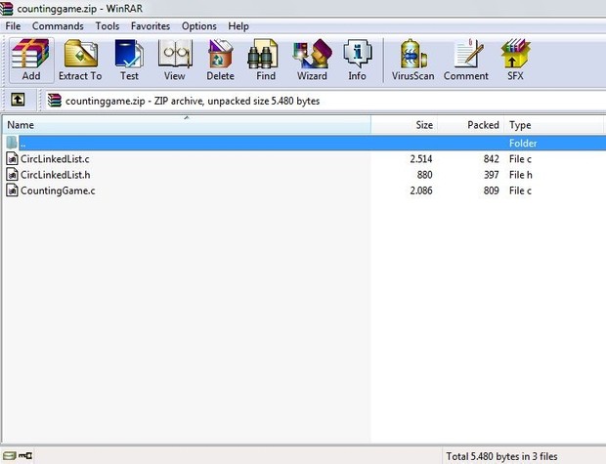Click the 'File h' type cell
Viewport: 606px width, 464px height.
tap(521, 175)
